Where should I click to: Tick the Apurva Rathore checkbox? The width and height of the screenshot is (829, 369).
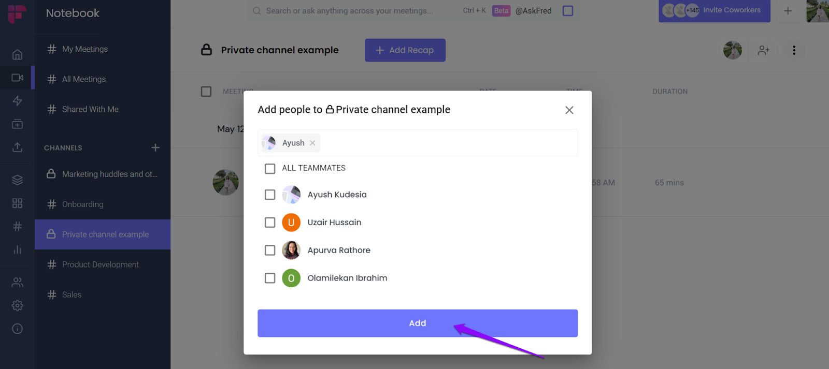click(x=270, y=250)
